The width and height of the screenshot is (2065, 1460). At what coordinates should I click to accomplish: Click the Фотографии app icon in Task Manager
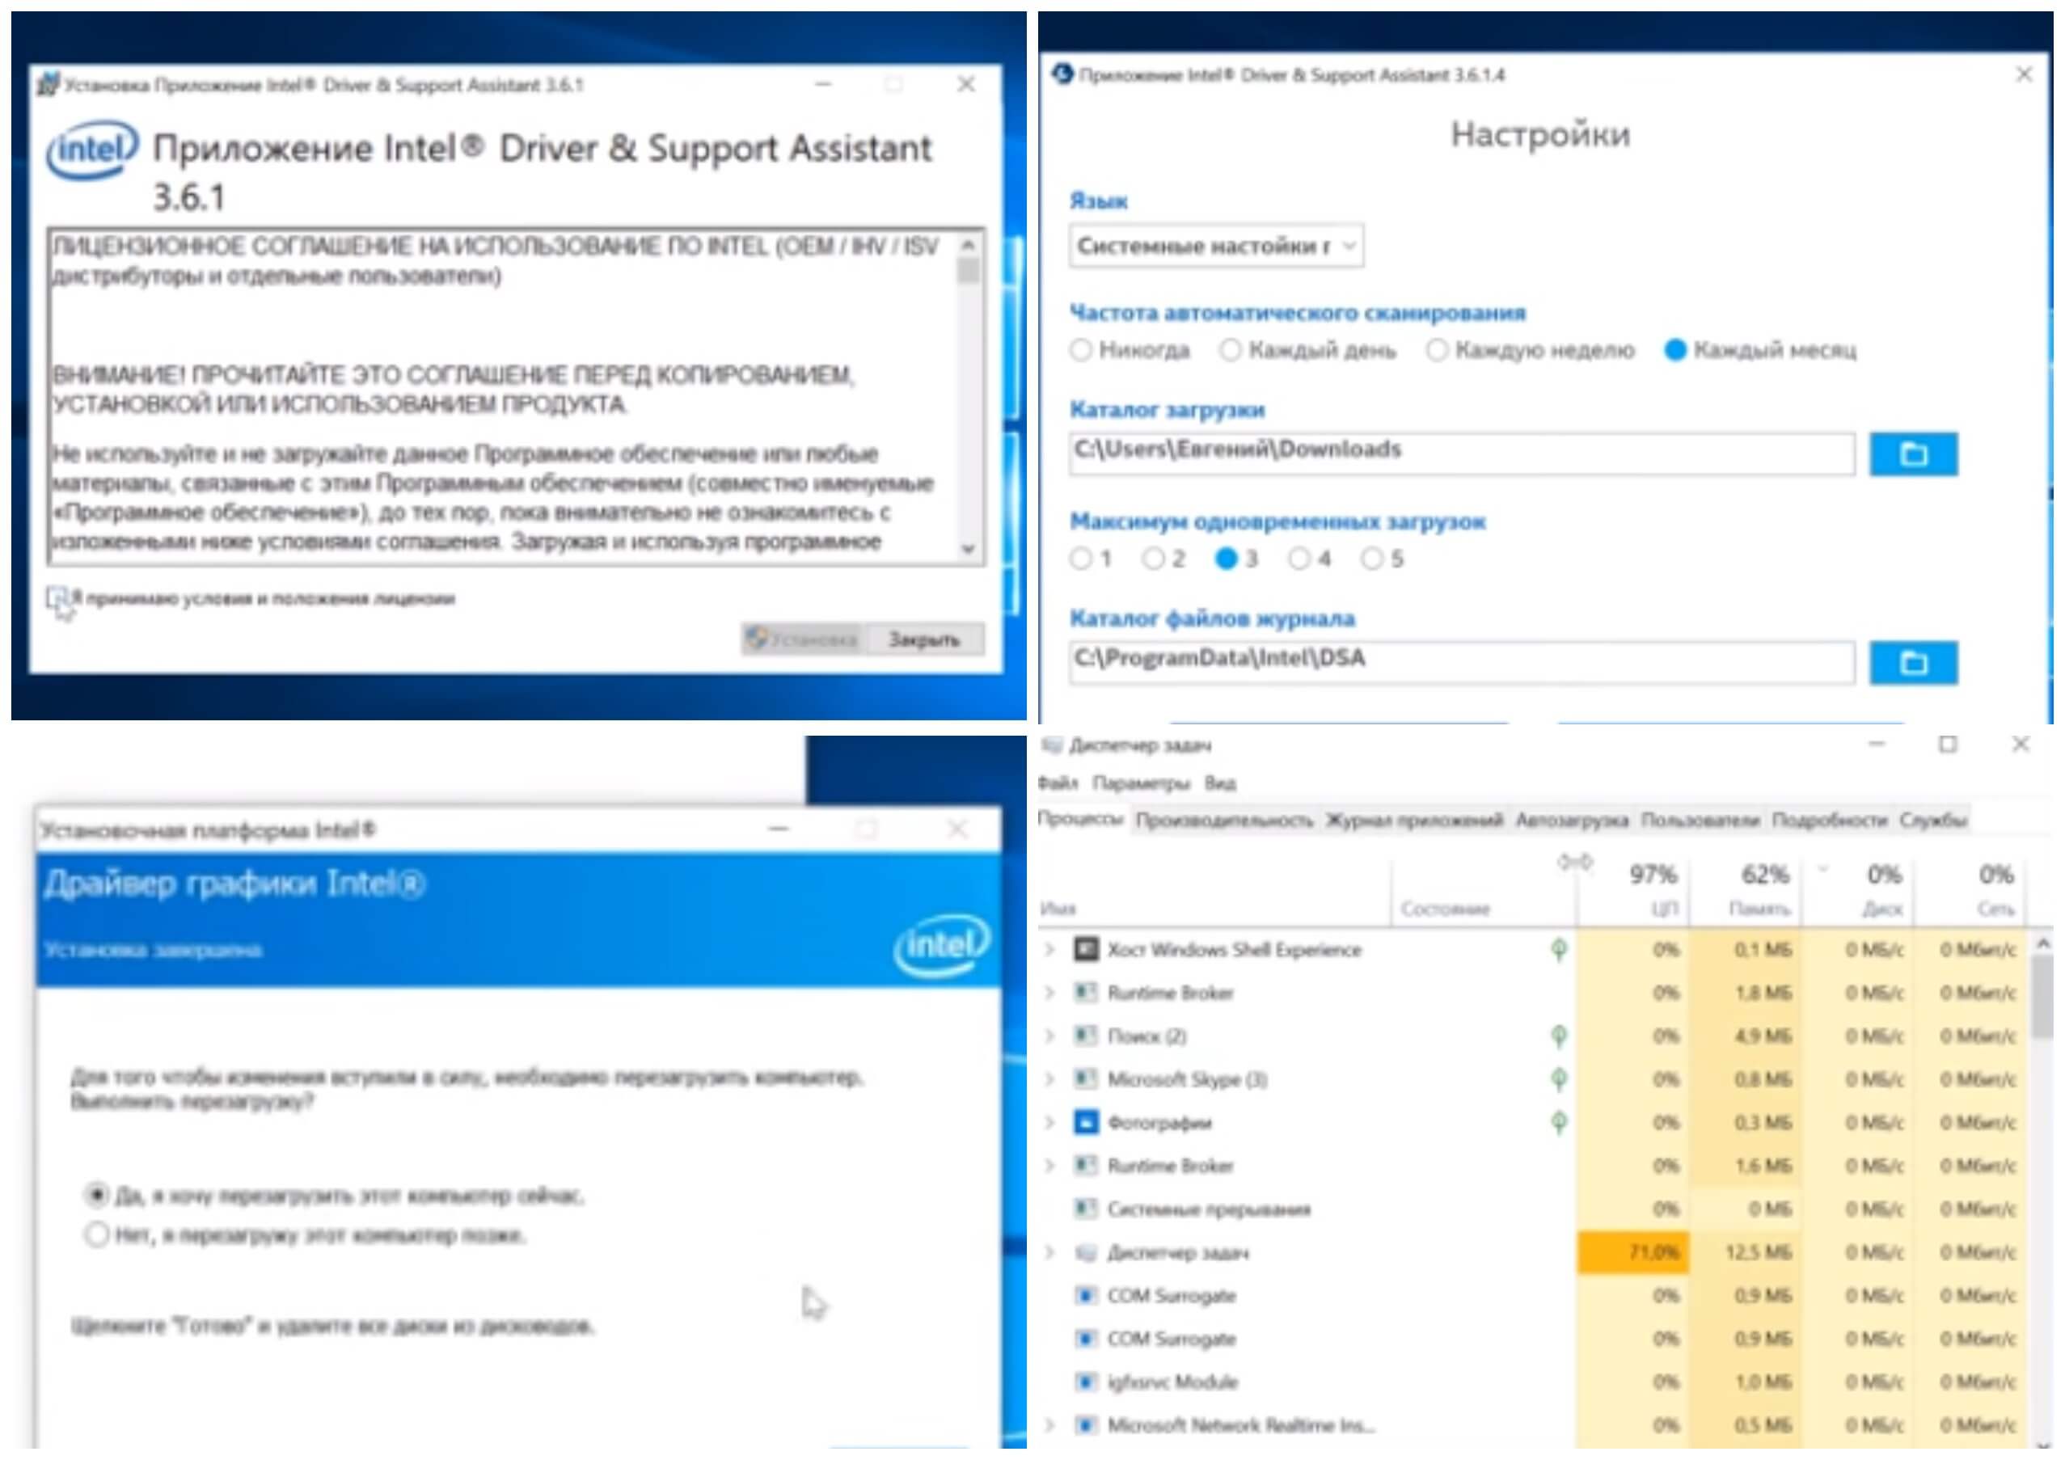click(x=1086, y=1122)
